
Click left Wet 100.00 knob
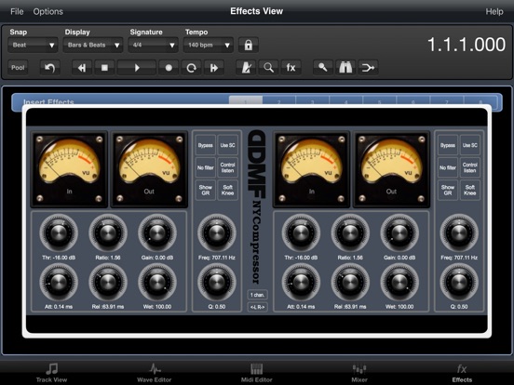pyautogui.click(x=157, y=282)
